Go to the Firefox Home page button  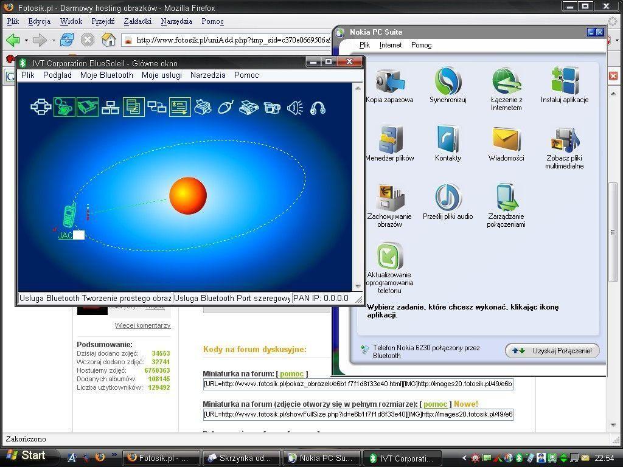point(108,40)
